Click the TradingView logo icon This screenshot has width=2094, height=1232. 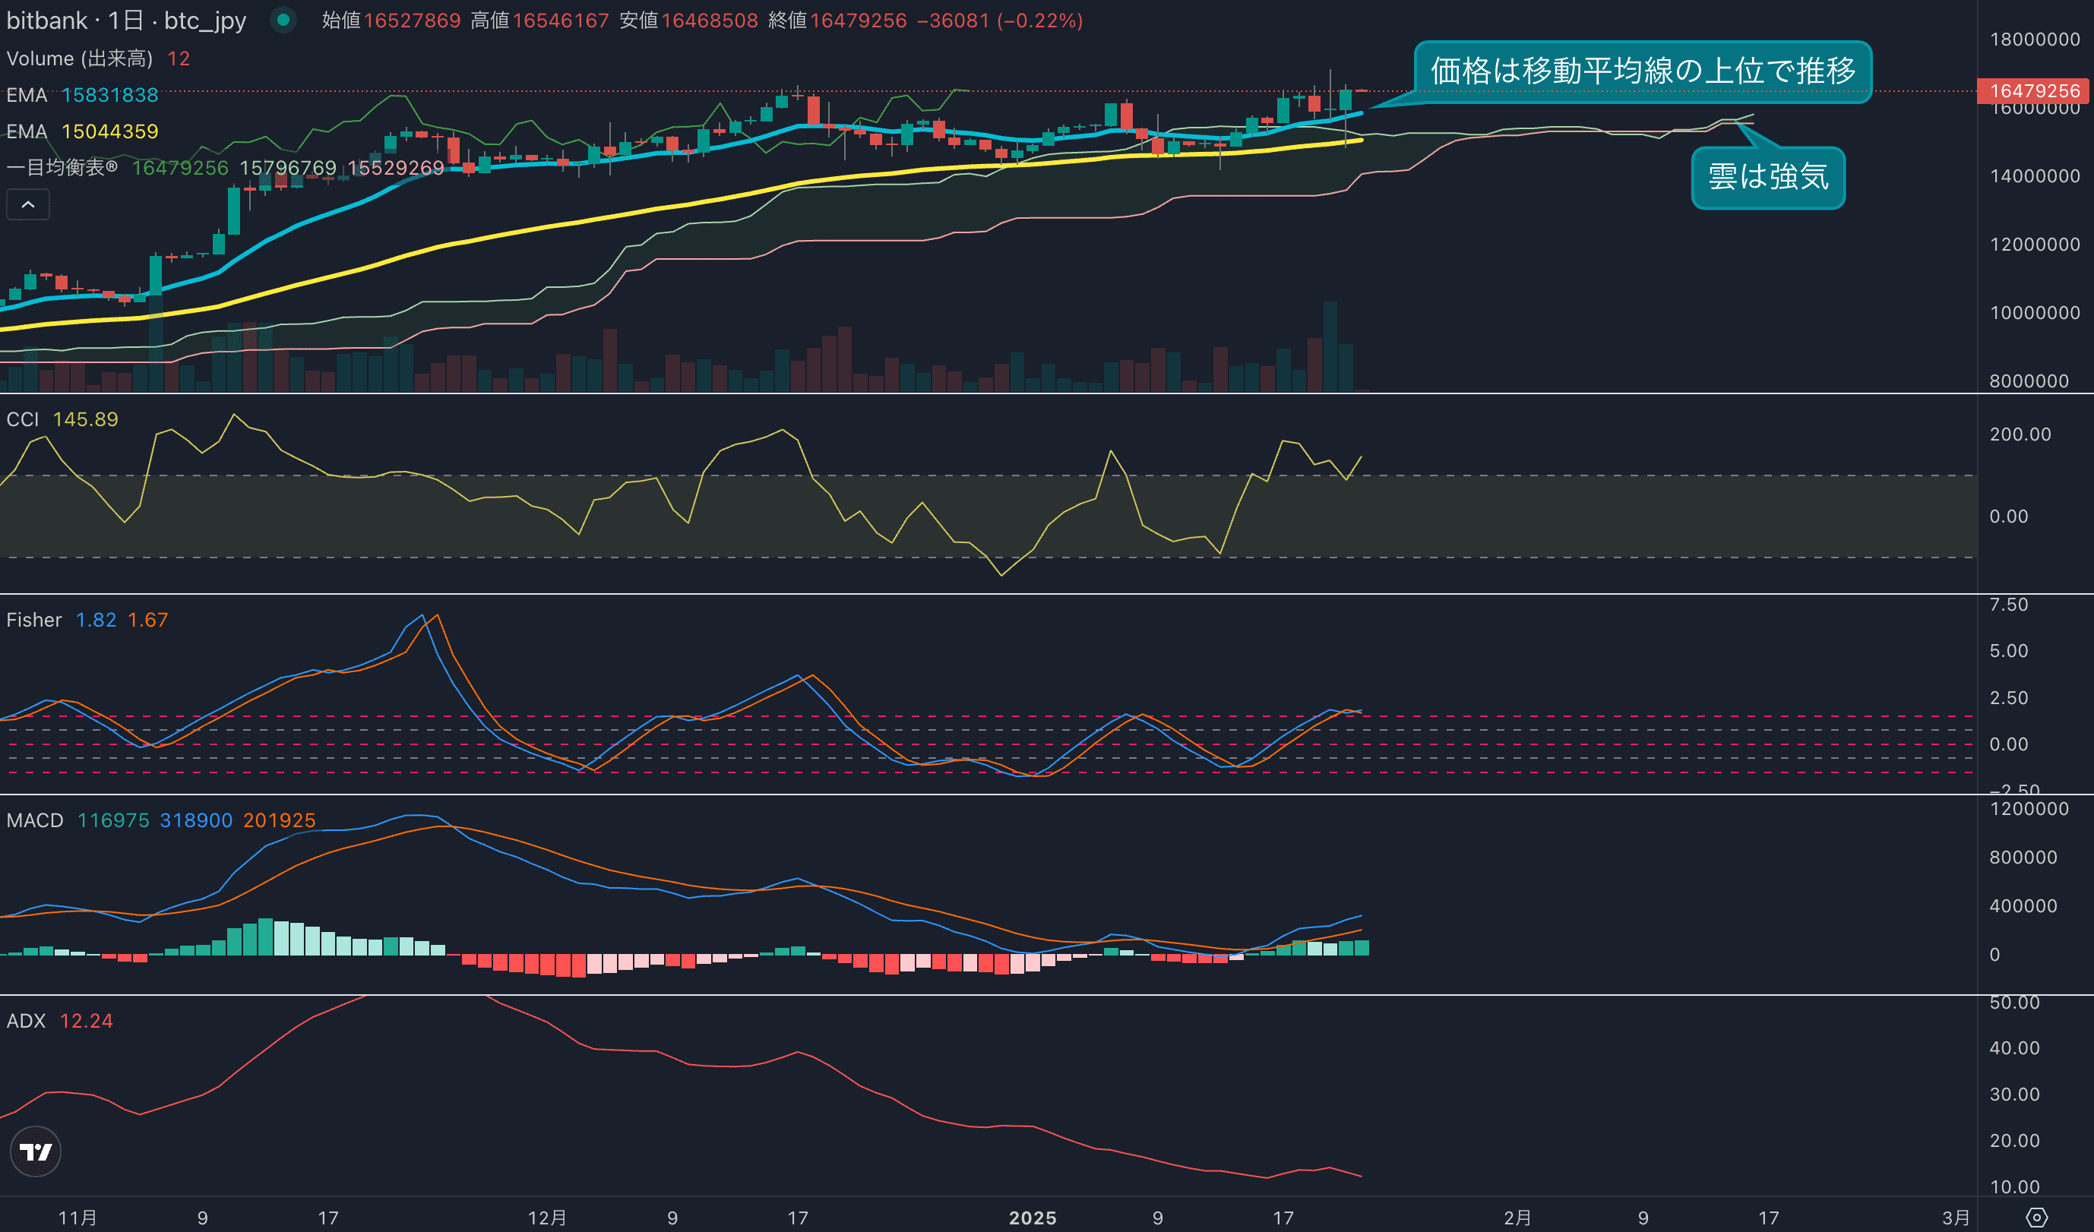[35, 1151]
